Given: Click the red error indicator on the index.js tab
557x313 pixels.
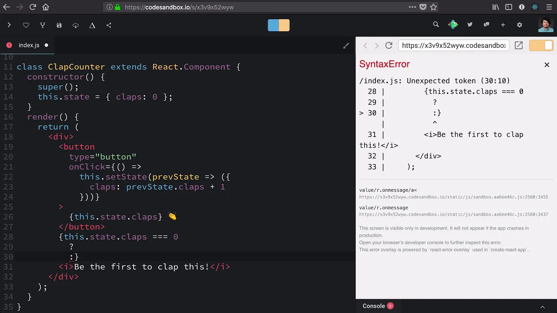Looking at the screenshot, I should pyautogui.click(x=9, y=45).
